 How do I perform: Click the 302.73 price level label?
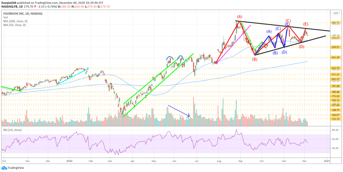tap(335, 23)
